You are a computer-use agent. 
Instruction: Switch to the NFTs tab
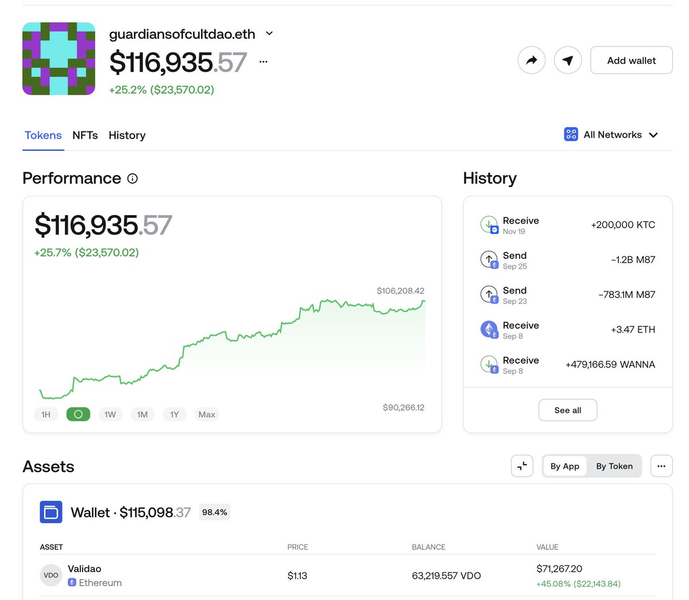point(85,135)
